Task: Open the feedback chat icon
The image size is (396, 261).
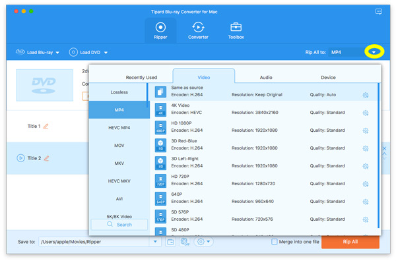Action: [379, 12]
